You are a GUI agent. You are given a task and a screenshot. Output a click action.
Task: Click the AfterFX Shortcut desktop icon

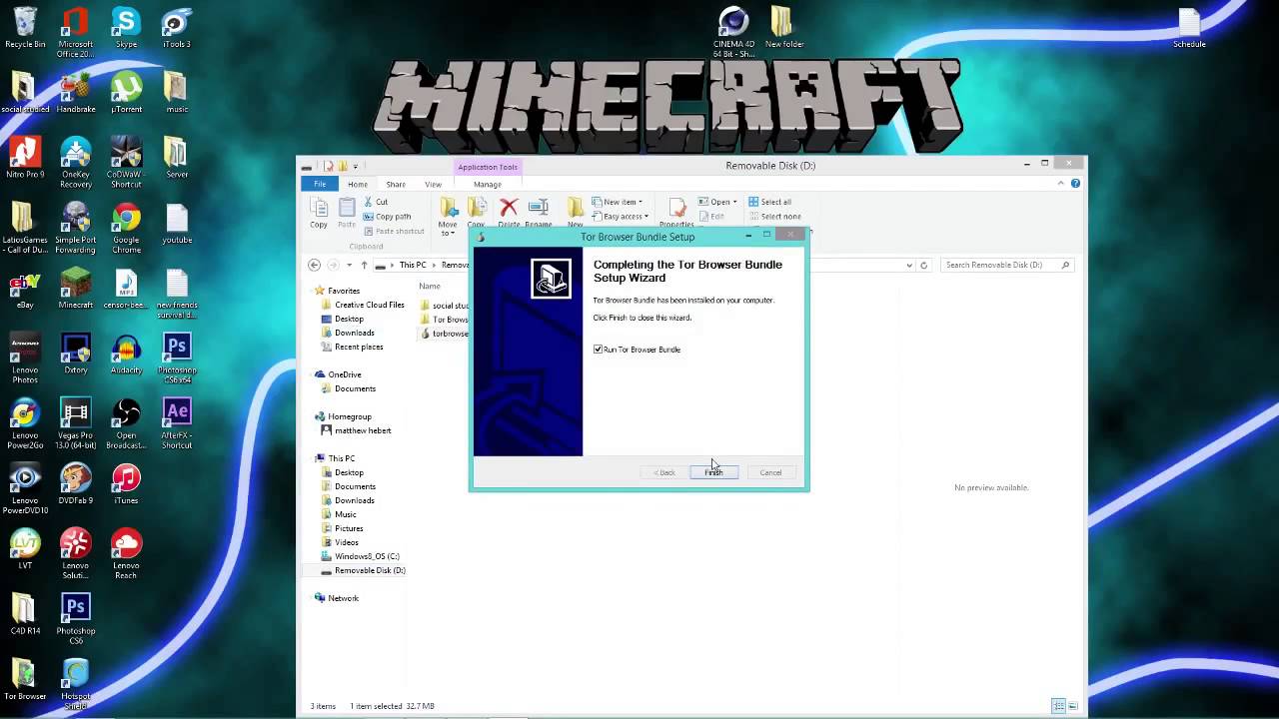coord(176,423)
